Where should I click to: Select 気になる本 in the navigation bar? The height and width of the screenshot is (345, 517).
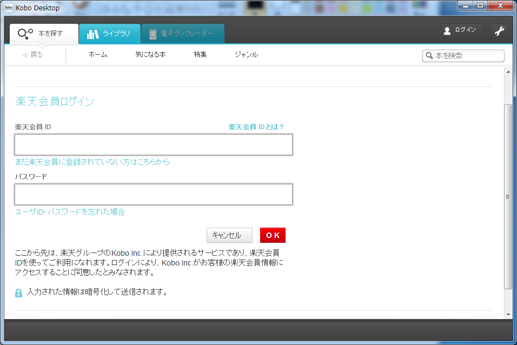coord(150,55)
